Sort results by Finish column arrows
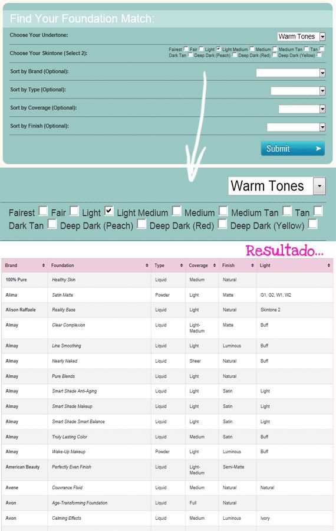Image resolution: width=336 pixels, height=531 pixels. click(252, 265)
